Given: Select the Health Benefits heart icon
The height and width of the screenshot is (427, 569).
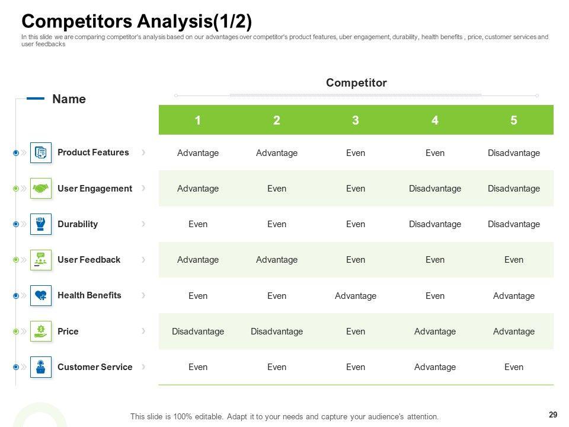Looking at the screenshot, I should pos(41,295).
